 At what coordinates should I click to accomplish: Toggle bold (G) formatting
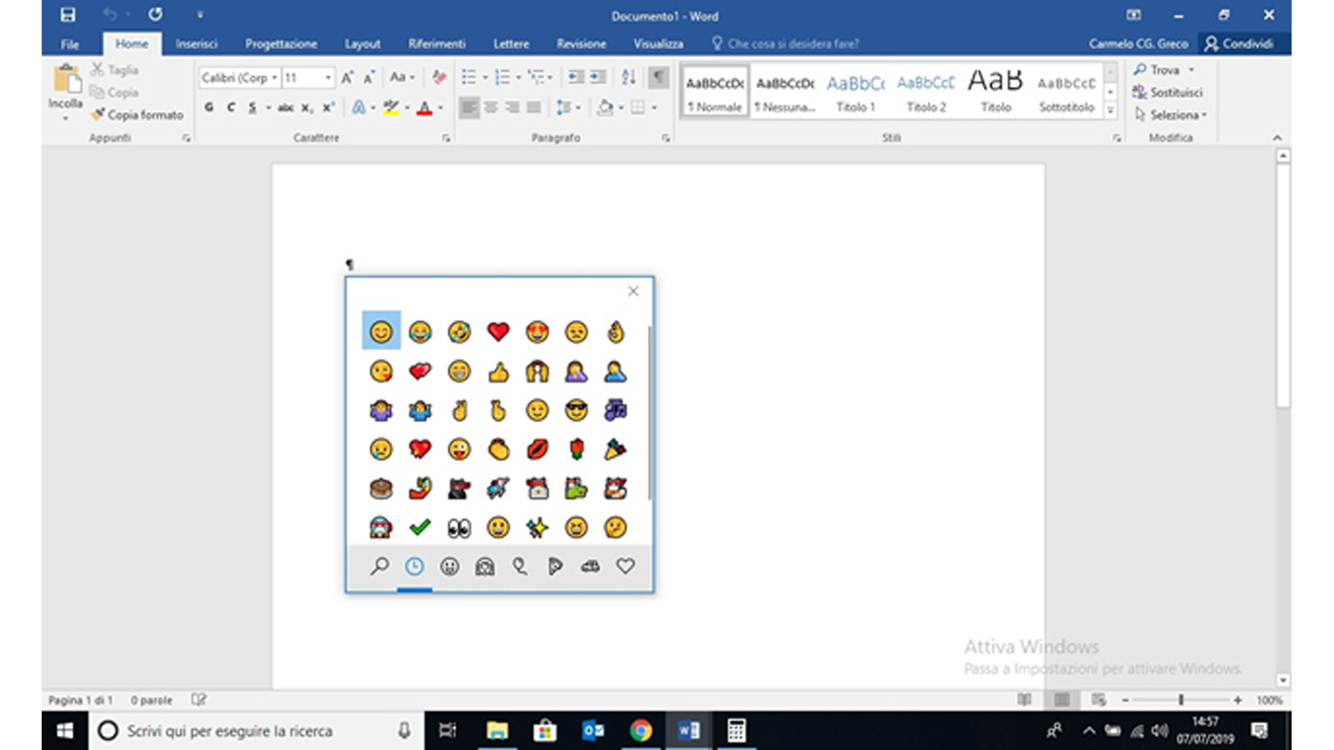[209, 108]
